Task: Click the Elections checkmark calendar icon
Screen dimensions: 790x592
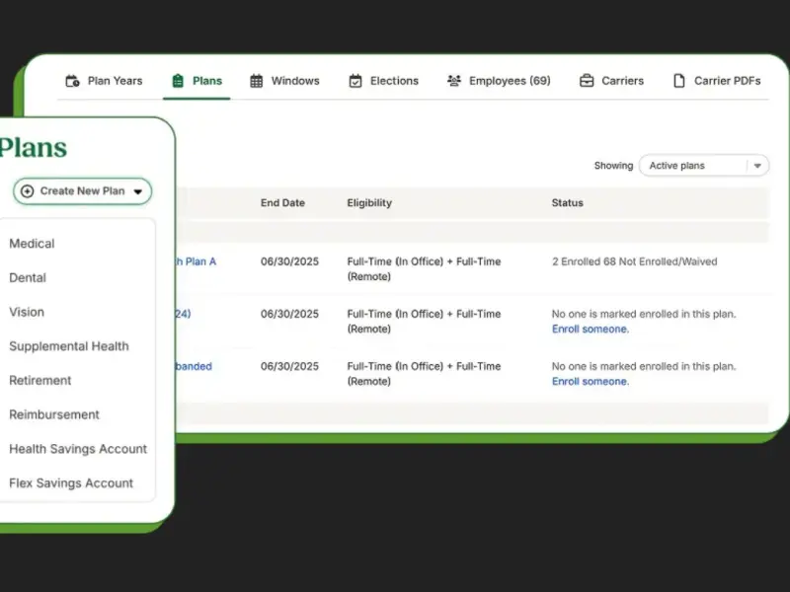Action: pos(355,81)
